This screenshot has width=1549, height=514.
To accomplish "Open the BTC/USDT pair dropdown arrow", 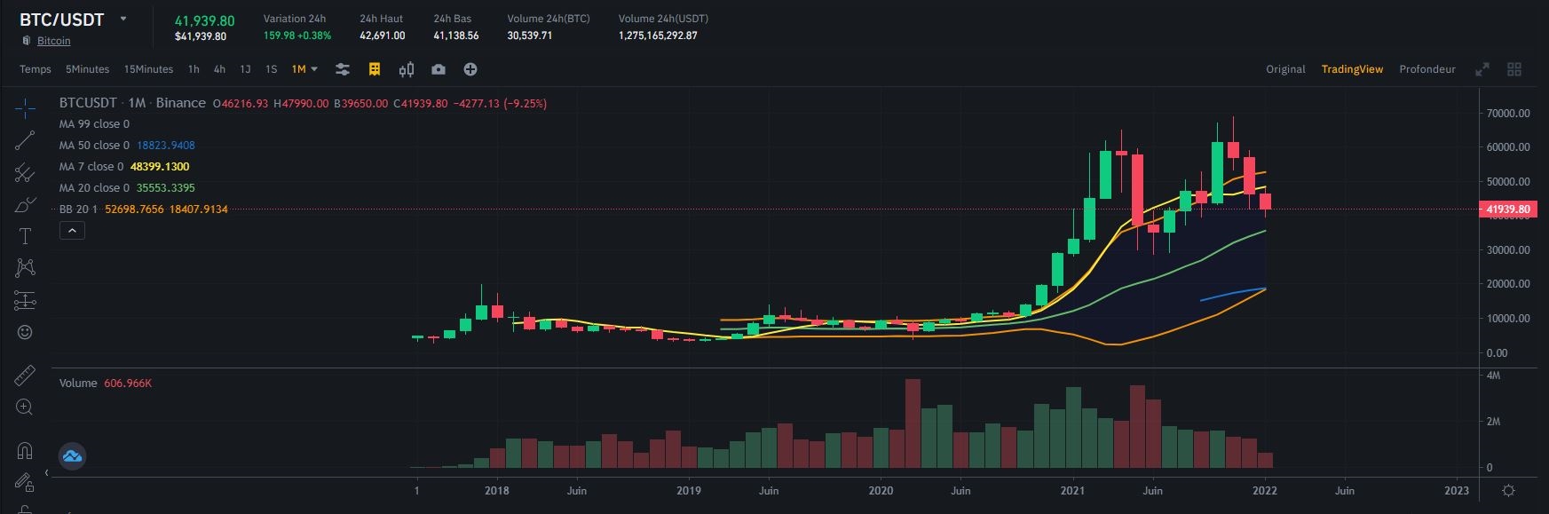I will coord(123,19).
